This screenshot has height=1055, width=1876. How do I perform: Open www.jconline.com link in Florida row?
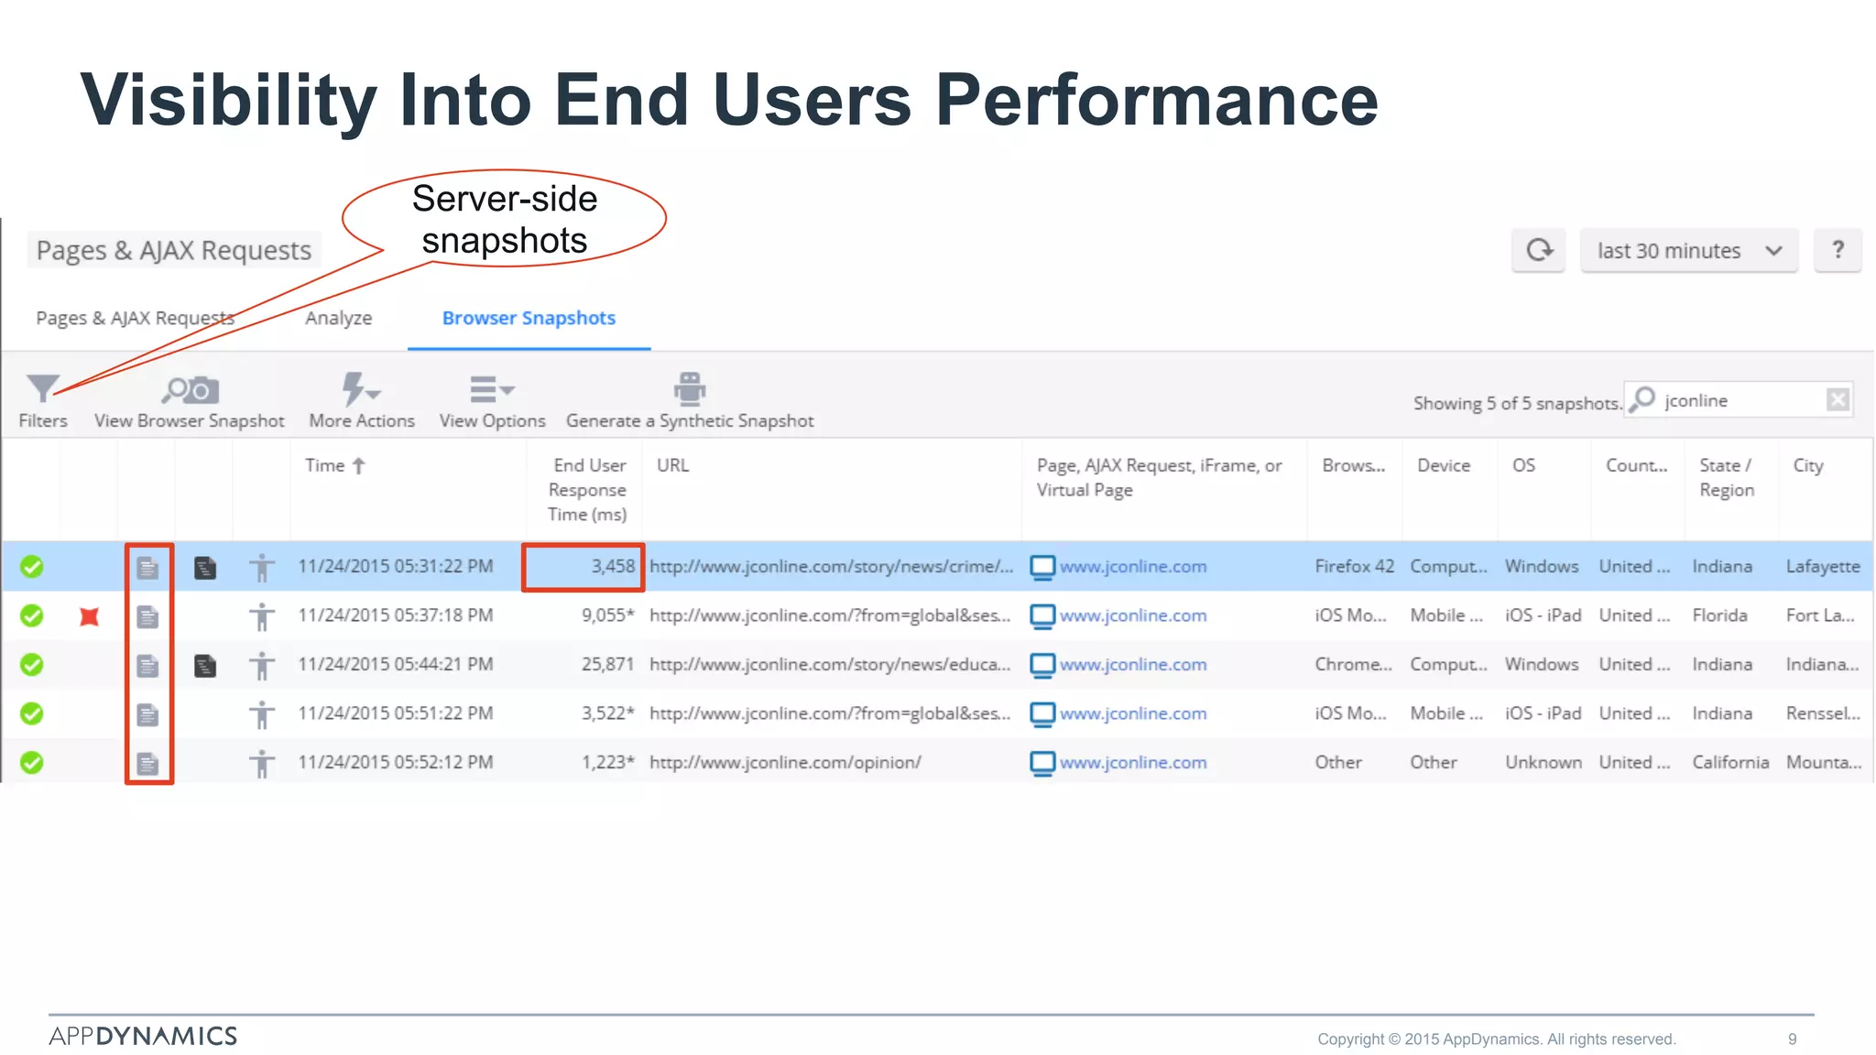[x=1133, y=615]
